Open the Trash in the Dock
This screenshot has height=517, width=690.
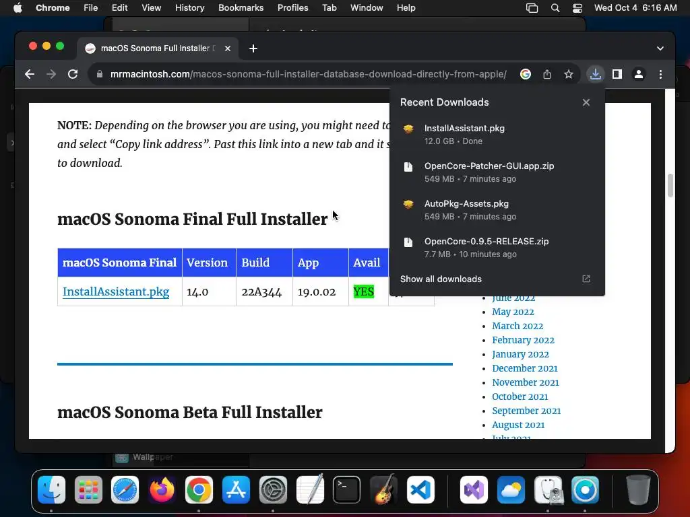tap(638, 490)
